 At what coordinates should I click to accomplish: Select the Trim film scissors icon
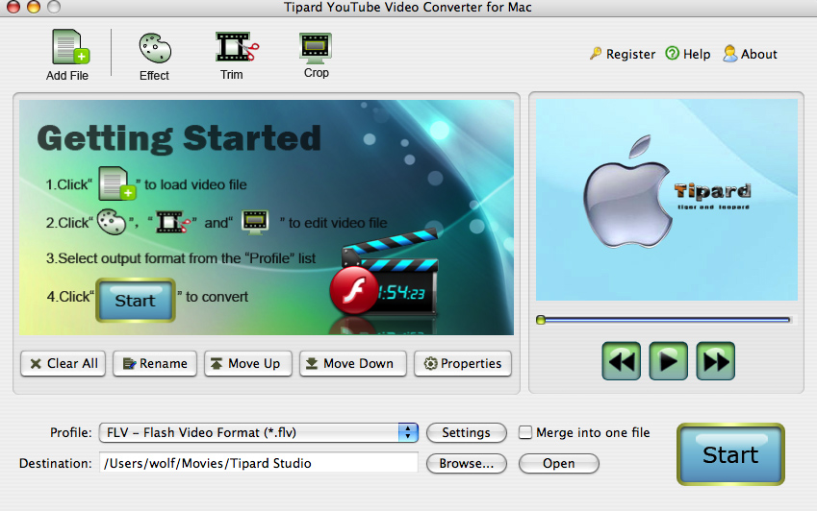[x=232, y=48]
